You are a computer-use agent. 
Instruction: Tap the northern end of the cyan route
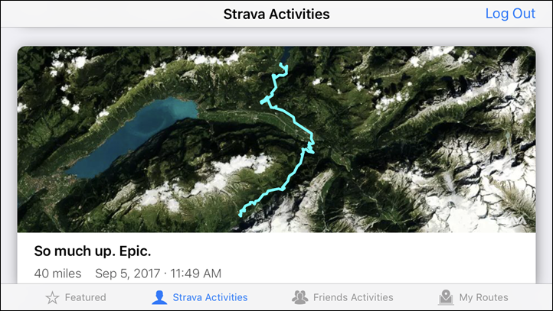click(x=281, y=64)
